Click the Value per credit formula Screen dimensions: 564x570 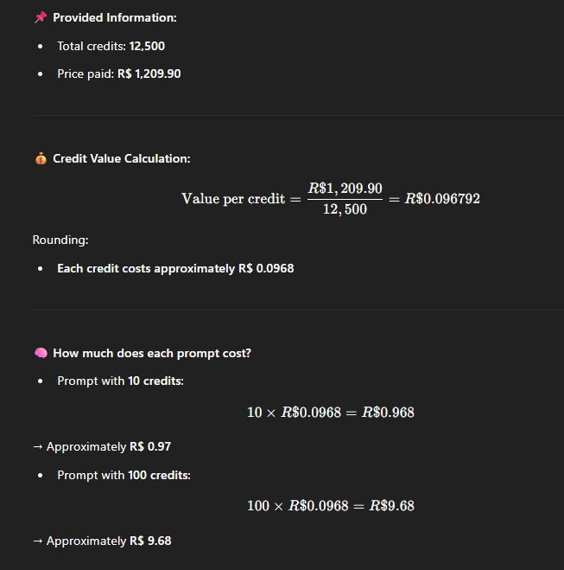coord(331,199)
